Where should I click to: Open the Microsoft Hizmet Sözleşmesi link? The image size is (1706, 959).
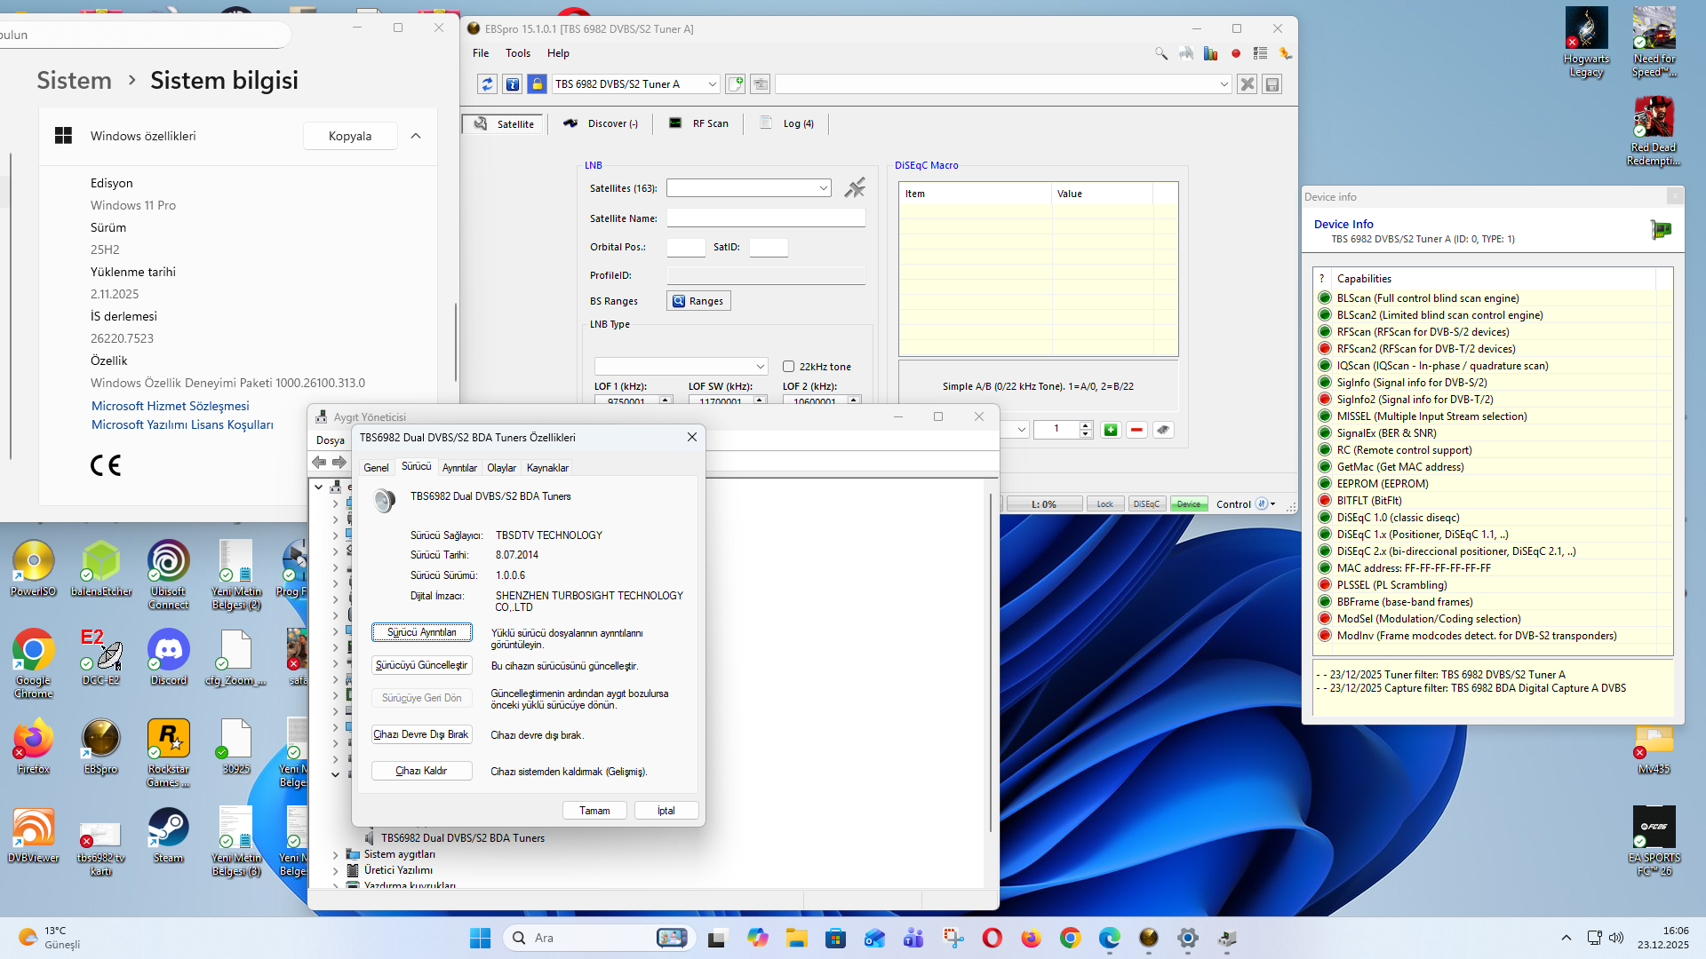[171, 406]
